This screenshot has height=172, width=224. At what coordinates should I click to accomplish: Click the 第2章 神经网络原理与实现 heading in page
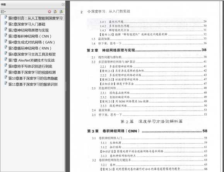111,50
